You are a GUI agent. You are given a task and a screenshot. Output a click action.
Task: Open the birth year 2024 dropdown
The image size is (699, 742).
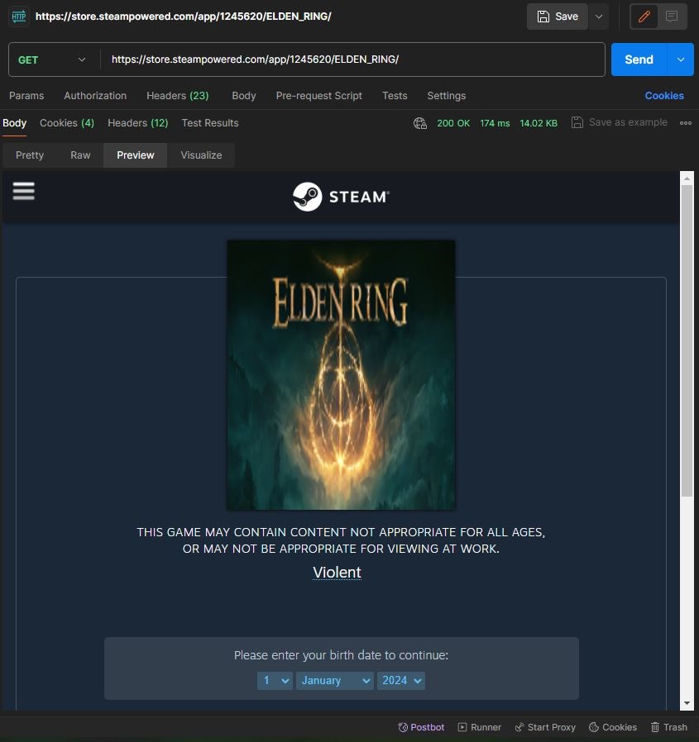click(401, 681)
